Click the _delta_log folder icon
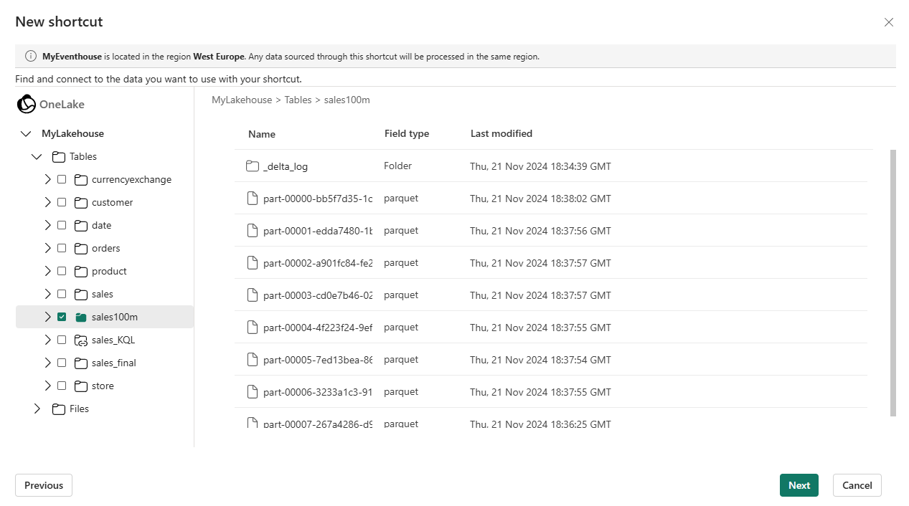 pyautogui.click(x=252, y=166)
